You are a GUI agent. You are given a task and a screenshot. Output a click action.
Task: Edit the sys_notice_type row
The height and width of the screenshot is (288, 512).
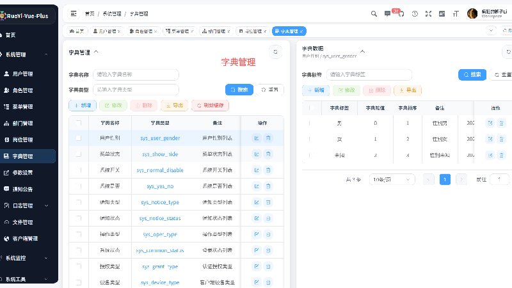(x=257, y=202)
